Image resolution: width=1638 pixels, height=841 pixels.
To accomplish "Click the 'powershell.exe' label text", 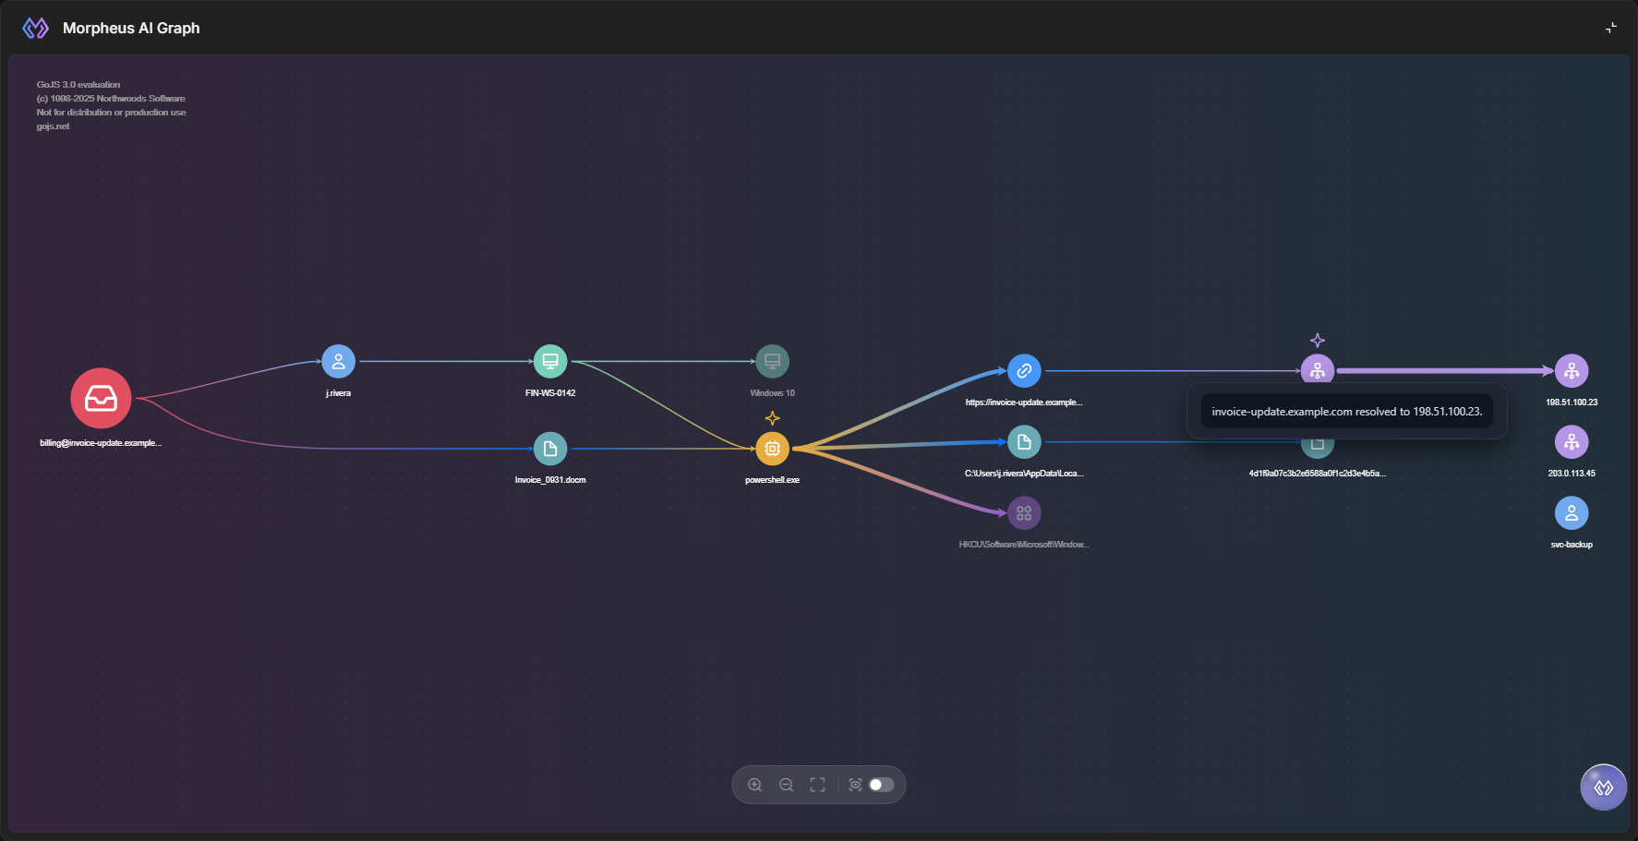I will pos(773,480).
